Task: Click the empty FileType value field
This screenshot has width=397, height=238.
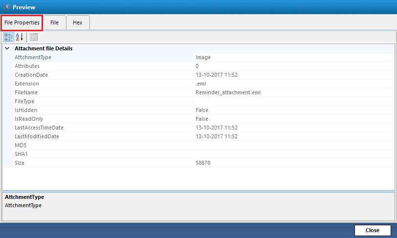Action: coord(294,101)
